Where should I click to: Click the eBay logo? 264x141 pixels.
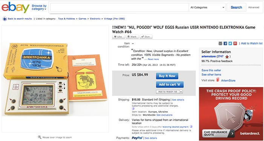(x=15, y=8)
